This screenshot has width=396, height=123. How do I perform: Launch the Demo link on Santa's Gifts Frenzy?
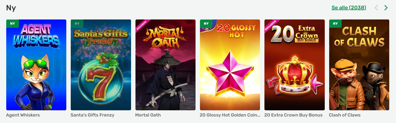101,80
